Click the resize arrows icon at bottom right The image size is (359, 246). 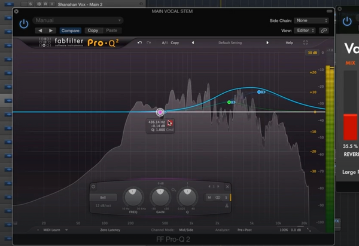coord(309,230)
